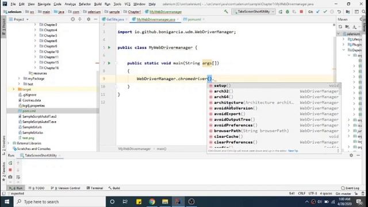The width and height of the screenshot is (368, 207).
Task: Expand the Maven Lifecycle node
Action: tap(344, 39)
